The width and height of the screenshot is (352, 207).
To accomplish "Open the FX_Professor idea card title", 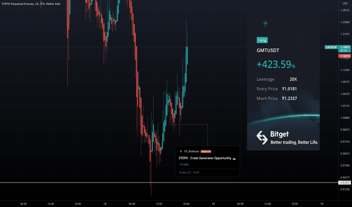I will coord(205,158).
